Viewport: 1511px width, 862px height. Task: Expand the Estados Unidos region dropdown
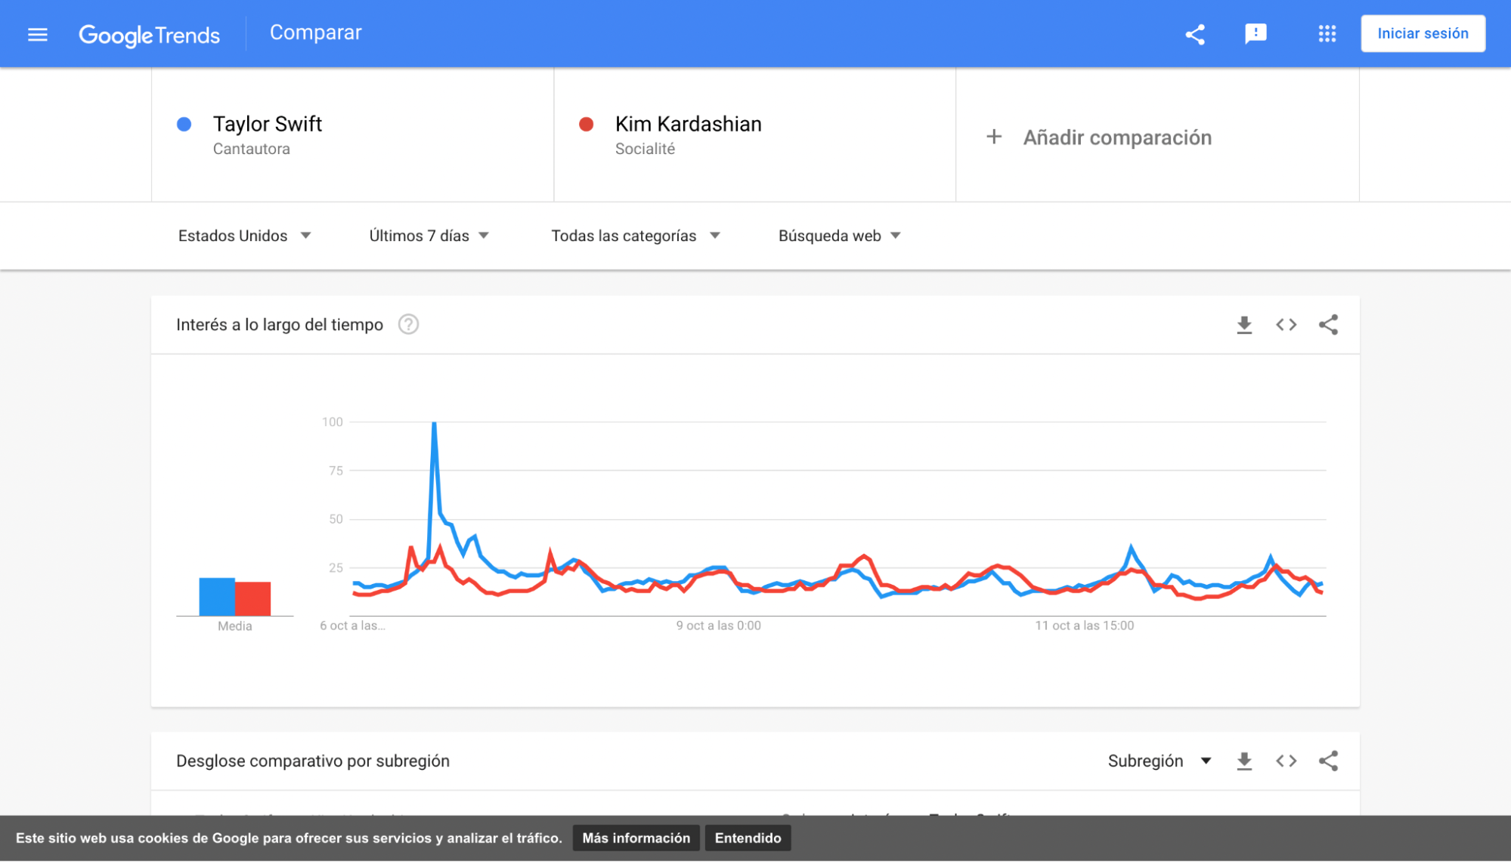click(x=244, y=236)
